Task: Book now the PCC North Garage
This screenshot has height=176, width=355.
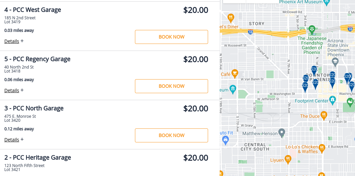Action: [171, 135]
